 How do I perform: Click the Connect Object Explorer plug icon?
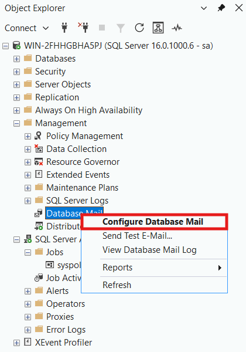coord(64,28)
